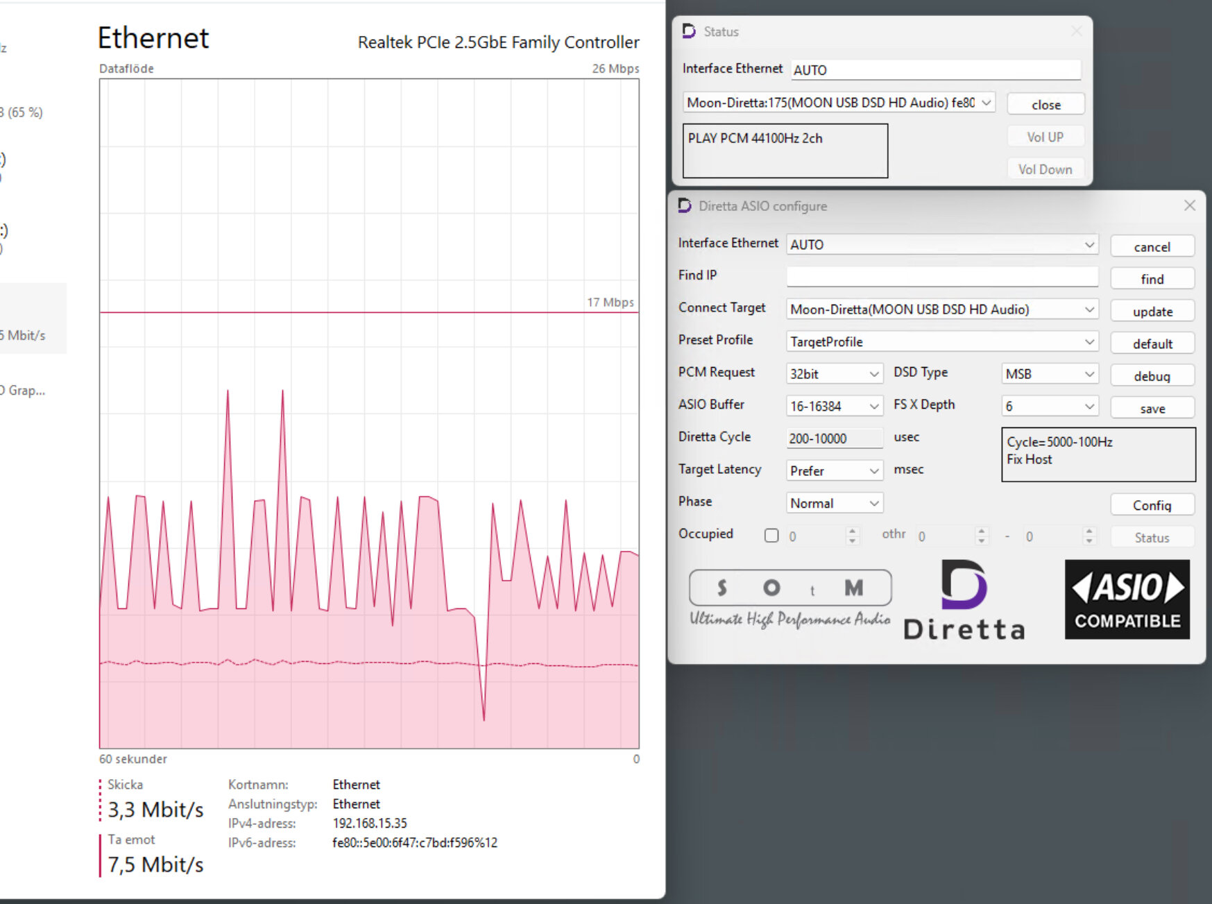Click the SOtM logo image

pyautogui.click(x=790, y=599)
